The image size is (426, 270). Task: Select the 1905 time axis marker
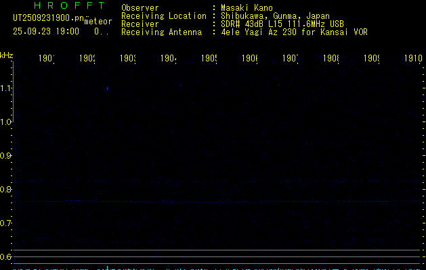[x=209, y=59]
